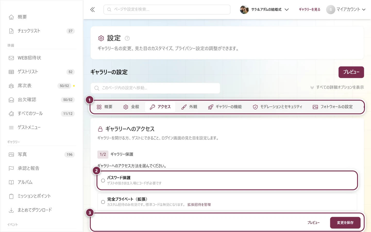Focus the ページや設定を検索 search field

[x=167, y=10]
